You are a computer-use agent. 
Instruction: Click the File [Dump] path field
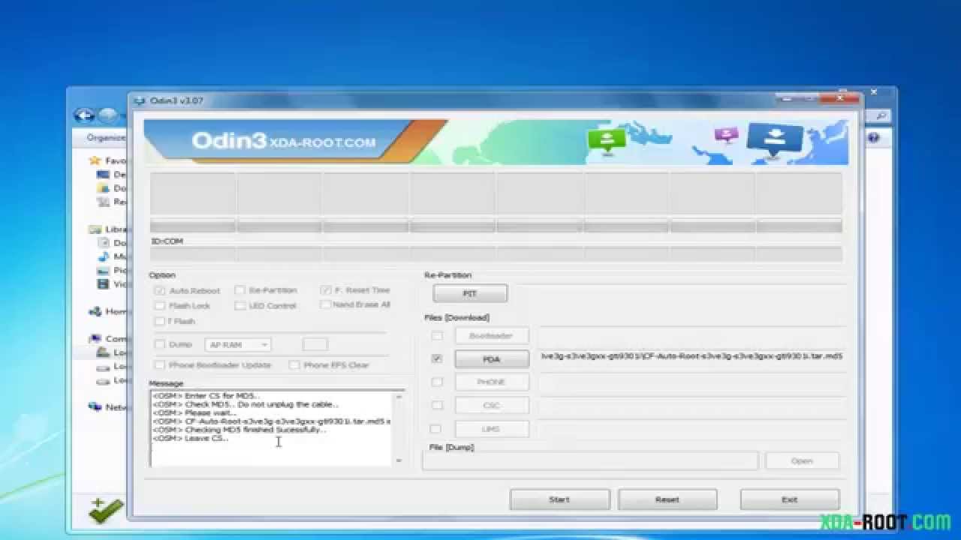coord(590,460)
